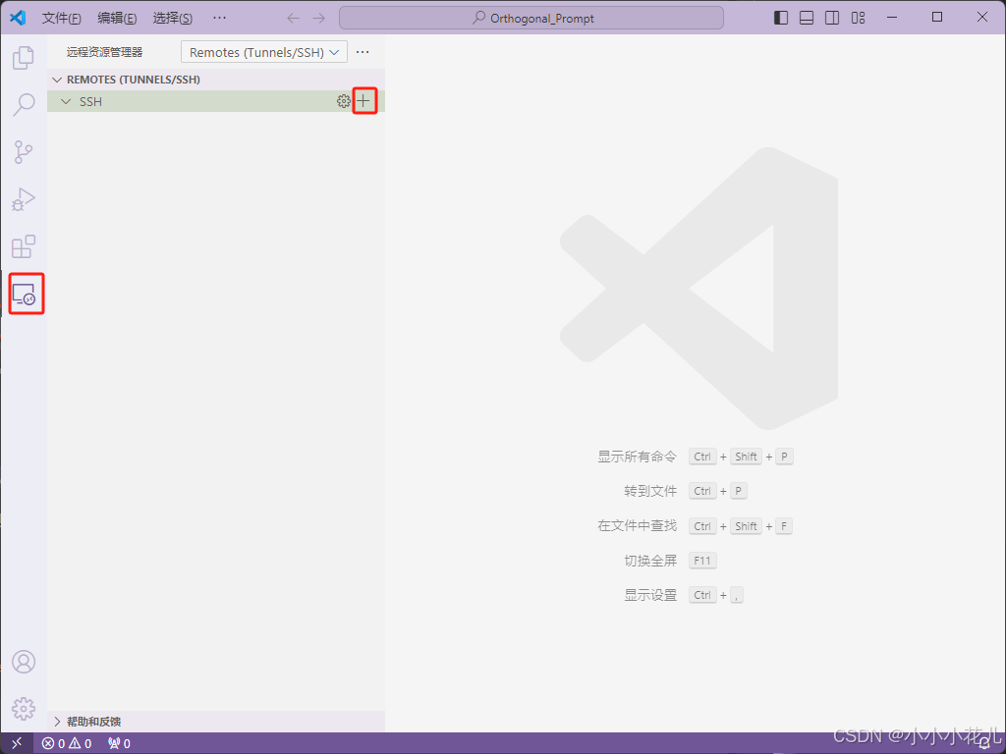
Task: Add a new SSH remote with plus icon
Action: tap(363, 101)
